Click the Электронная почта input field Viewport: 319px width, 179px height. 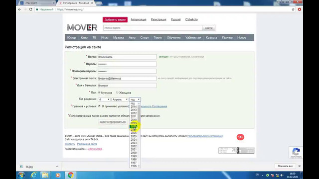(x=127, y=79)
